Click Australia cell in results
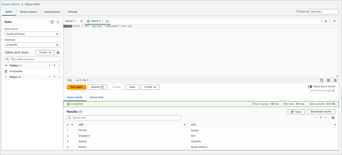The width and height of the screenshot is (342, 155). (x=196, y=141)
